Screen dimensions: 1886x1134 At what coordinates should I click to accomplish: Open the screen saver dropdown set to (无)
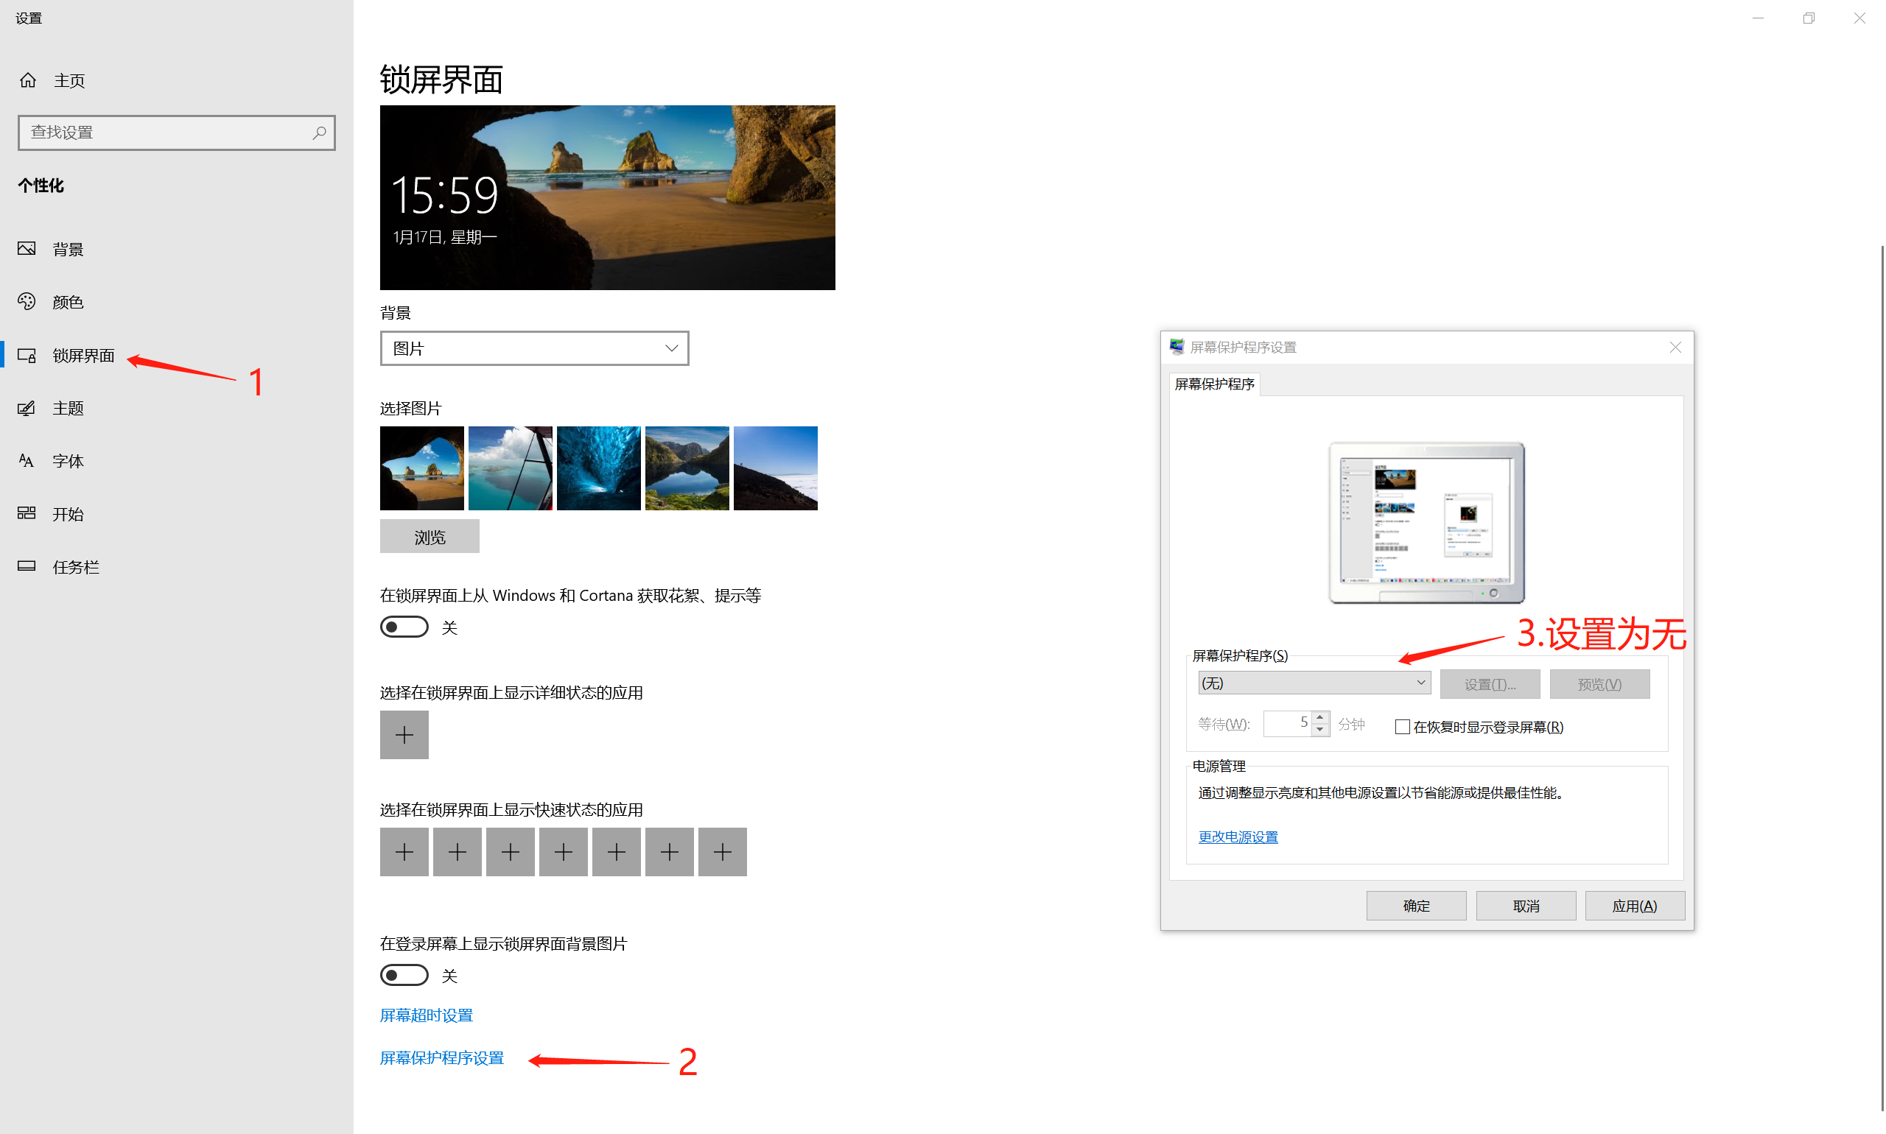[1314, 683]
